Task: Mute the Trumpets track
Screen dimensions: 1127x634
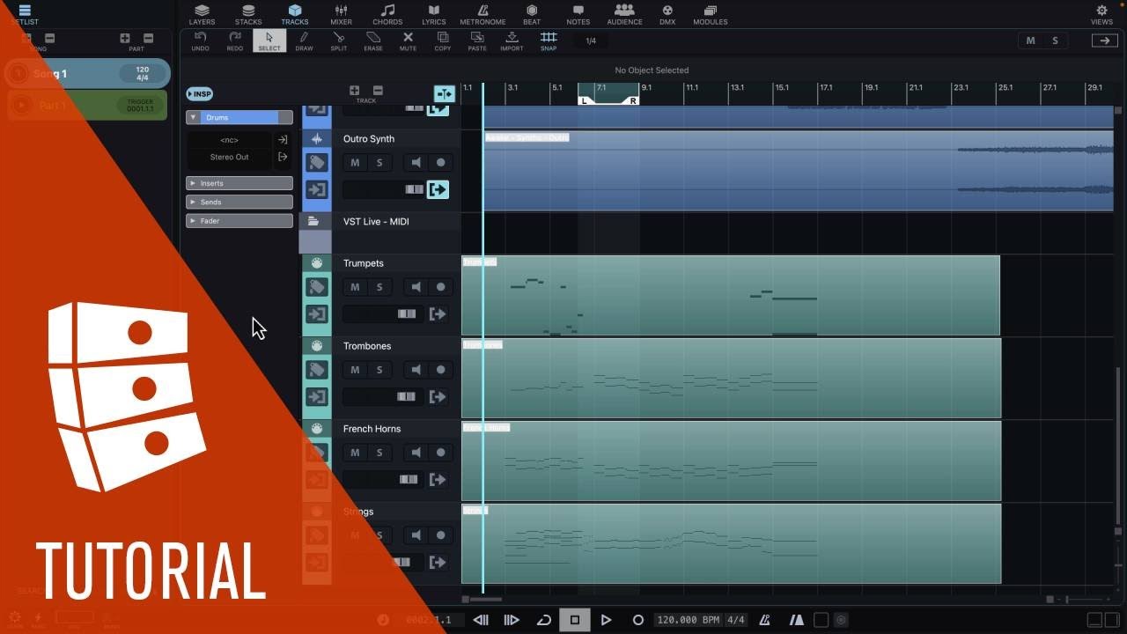Action: [x=355, y=287]
